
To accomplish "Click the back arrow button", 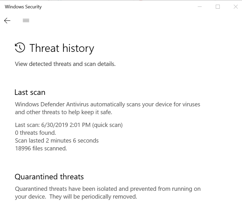I will (7, 21).
